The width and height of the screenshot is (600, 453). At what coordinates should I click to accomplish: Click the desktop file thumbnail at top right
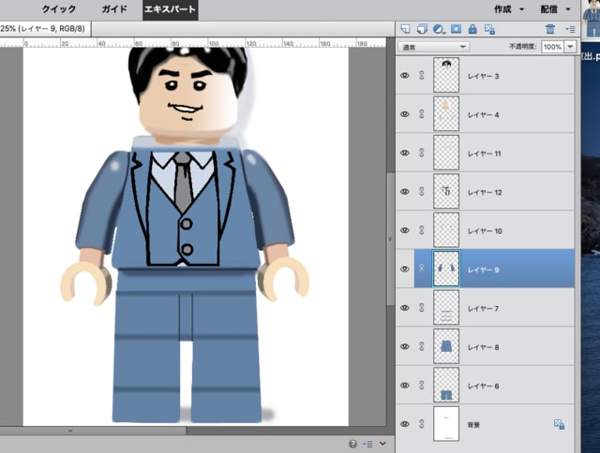tap(592, 19)
